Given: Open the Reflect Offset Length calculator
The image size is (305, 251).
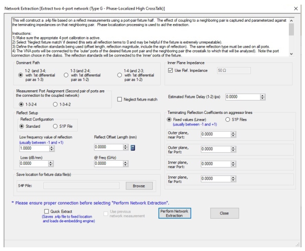Looking at the screenshot, I should pyautogui.click(x=133, y=148).
